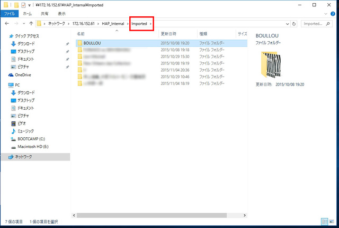Image resolution: width=339 pixels, height=228 pixels.
Task: Click the BOULLOU folder preview thumbnail
Action: coord(271,64)
